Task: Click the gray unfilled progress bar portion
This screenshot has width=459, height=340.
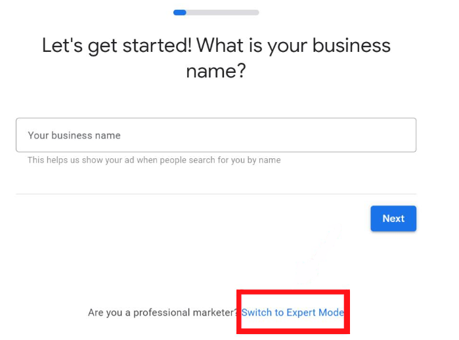Action: pos(223,12)
